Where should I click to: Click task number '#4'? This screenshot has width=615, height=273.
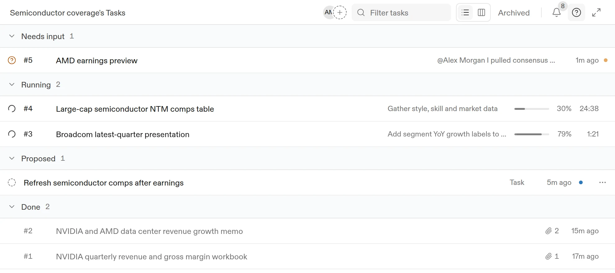pyautogui.click(x=28, y=109)
